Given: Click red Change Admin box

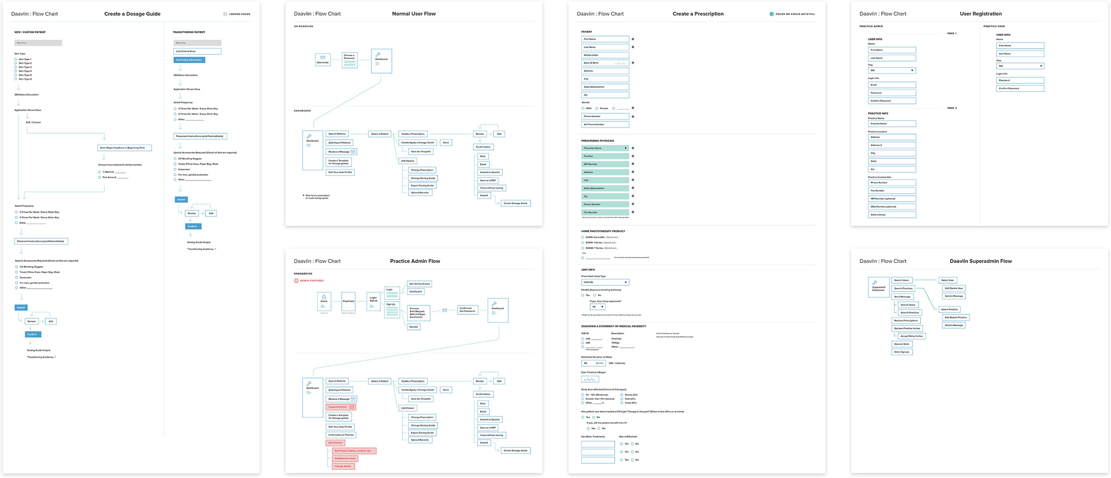Looking at the screenshot, I should pyautogui.click(x=343, y=466).
